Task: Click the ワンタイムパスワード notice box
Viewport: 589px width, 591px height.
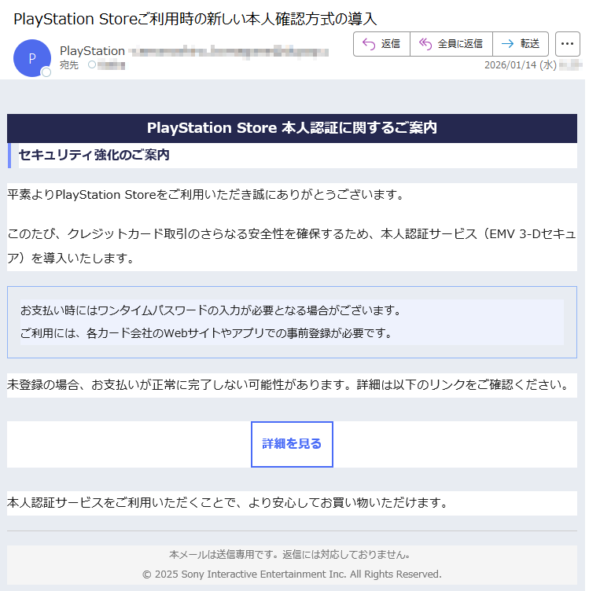Action: pyautogui.click(x=292, y=321)
